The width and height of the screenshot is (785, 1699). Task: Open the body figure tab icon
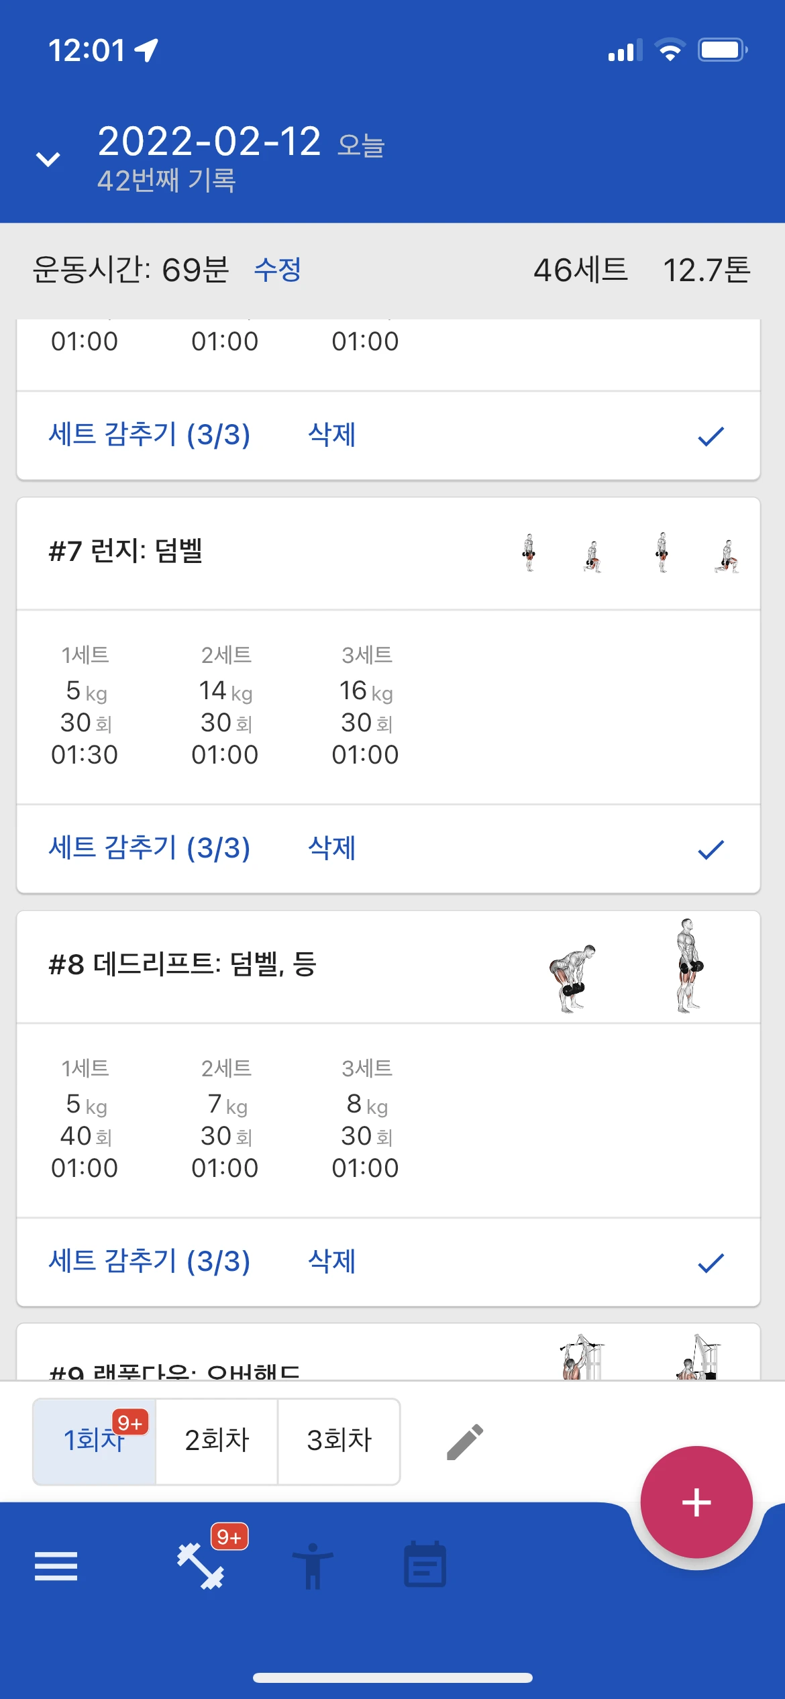[313, 1566]
